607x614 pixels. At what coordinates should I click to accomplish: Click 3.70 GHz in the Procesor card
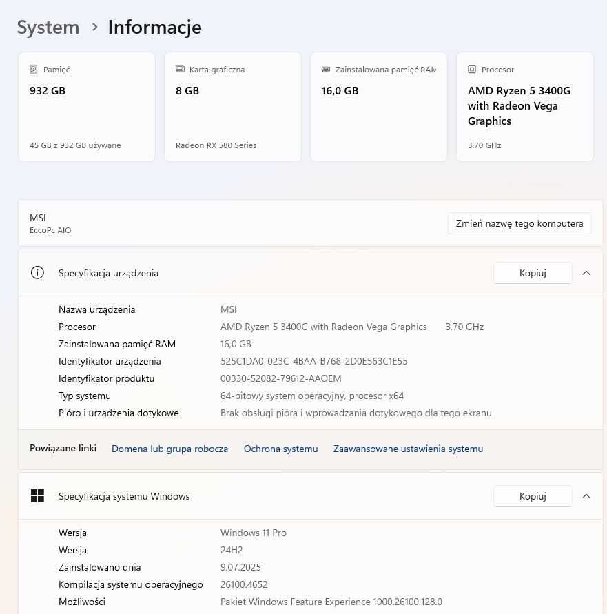pyautogui.click(x=484, y=145)
